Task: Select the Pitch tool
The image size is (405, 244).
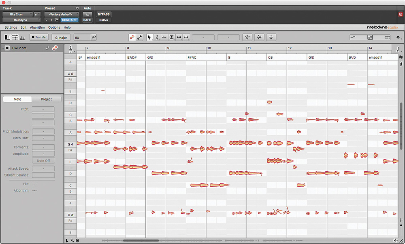Action: pos(157,37)
